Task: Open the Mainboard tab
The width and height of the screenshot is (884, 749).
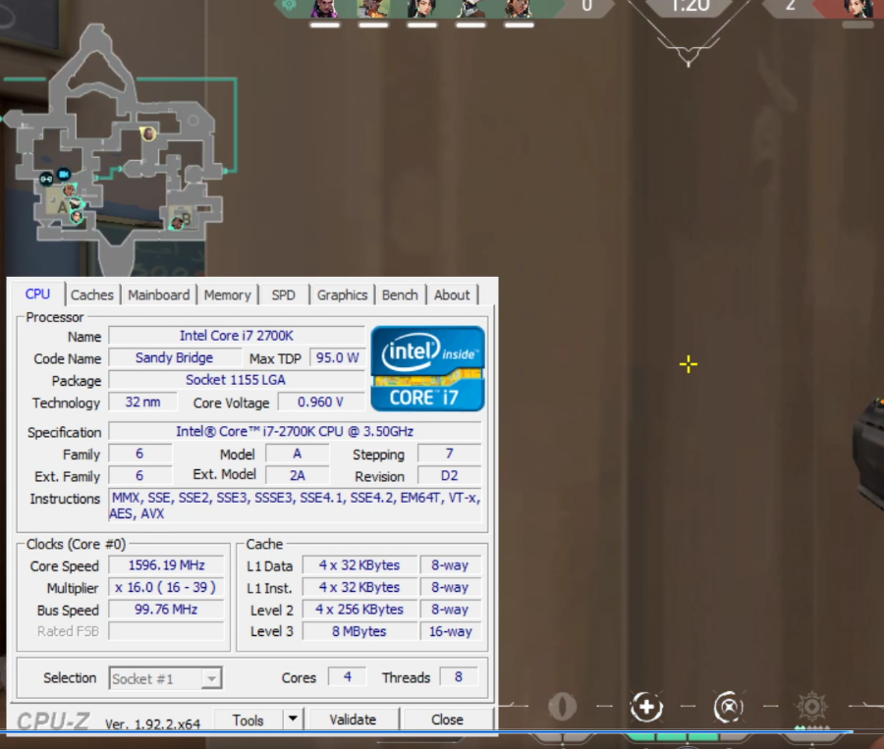Action: pos(158,294)
